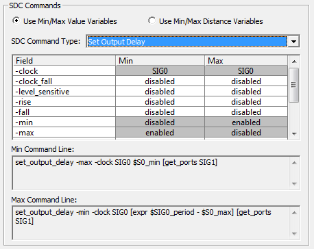Click Min cell 'enabled' in -max row
This screenshot has height=249, width=314.
click(x=160, y=133)
